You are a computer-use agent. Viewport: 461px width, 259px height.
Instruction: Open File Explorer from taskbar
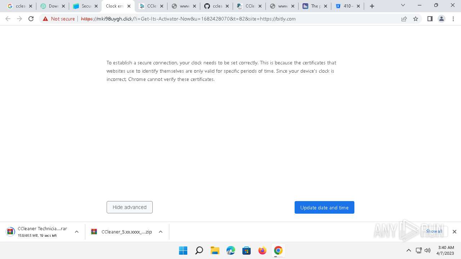pos(215,250)
